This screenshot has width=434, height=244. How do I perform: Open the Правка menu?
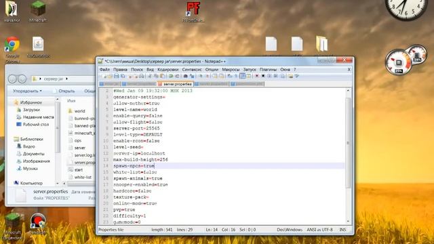tap(121, 69)
